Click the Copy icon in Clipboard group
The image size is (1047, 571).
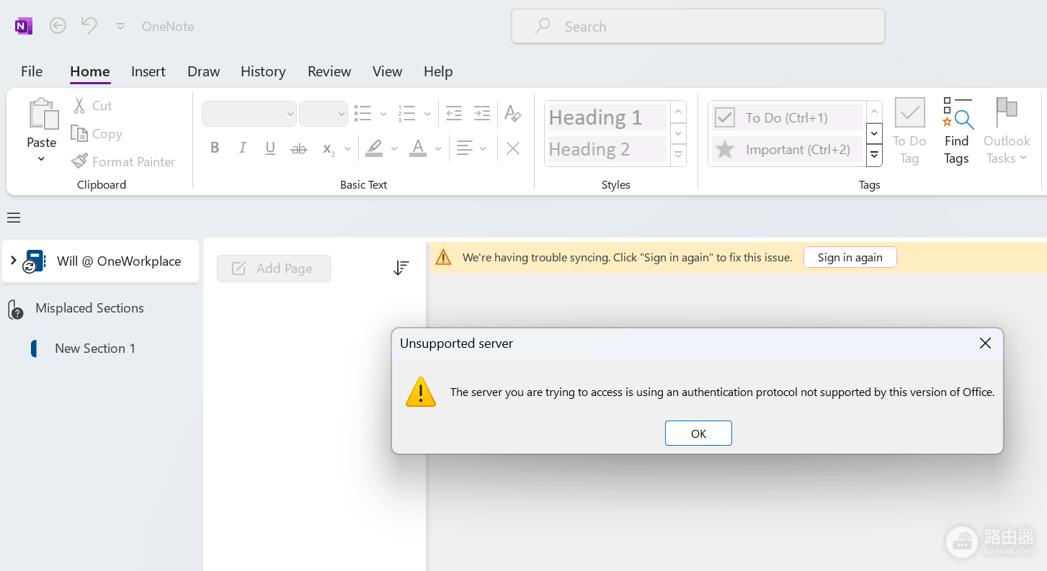[x=79, y=133]
